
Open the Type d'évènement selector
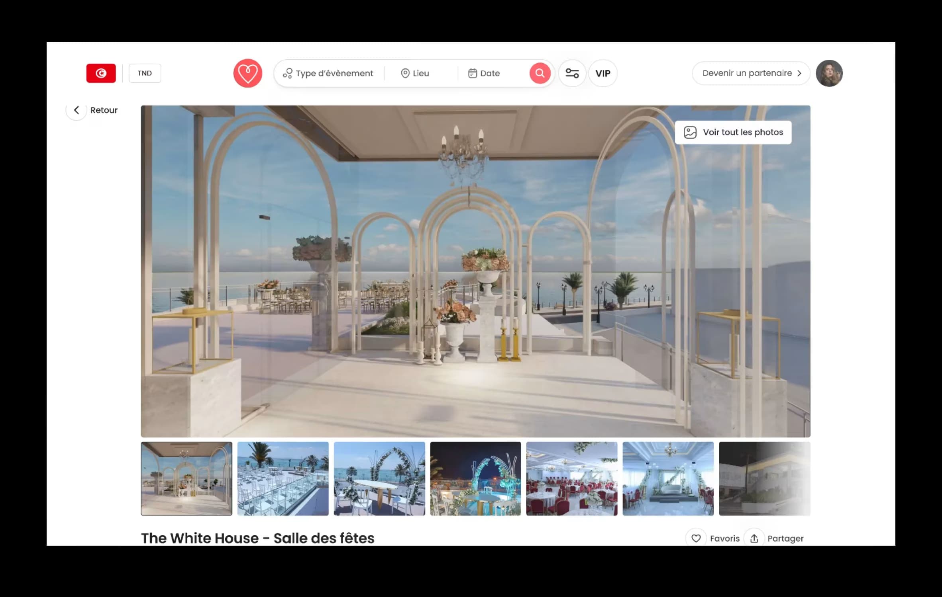click(328, 73)
